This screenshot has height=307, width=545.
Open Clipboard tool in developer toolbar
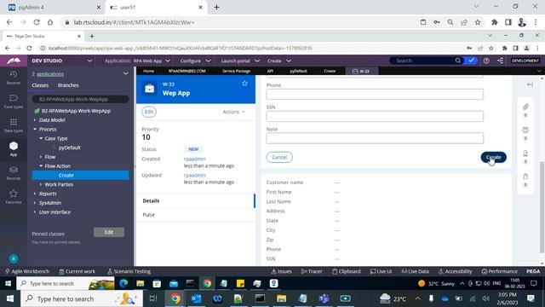(347, 271)
